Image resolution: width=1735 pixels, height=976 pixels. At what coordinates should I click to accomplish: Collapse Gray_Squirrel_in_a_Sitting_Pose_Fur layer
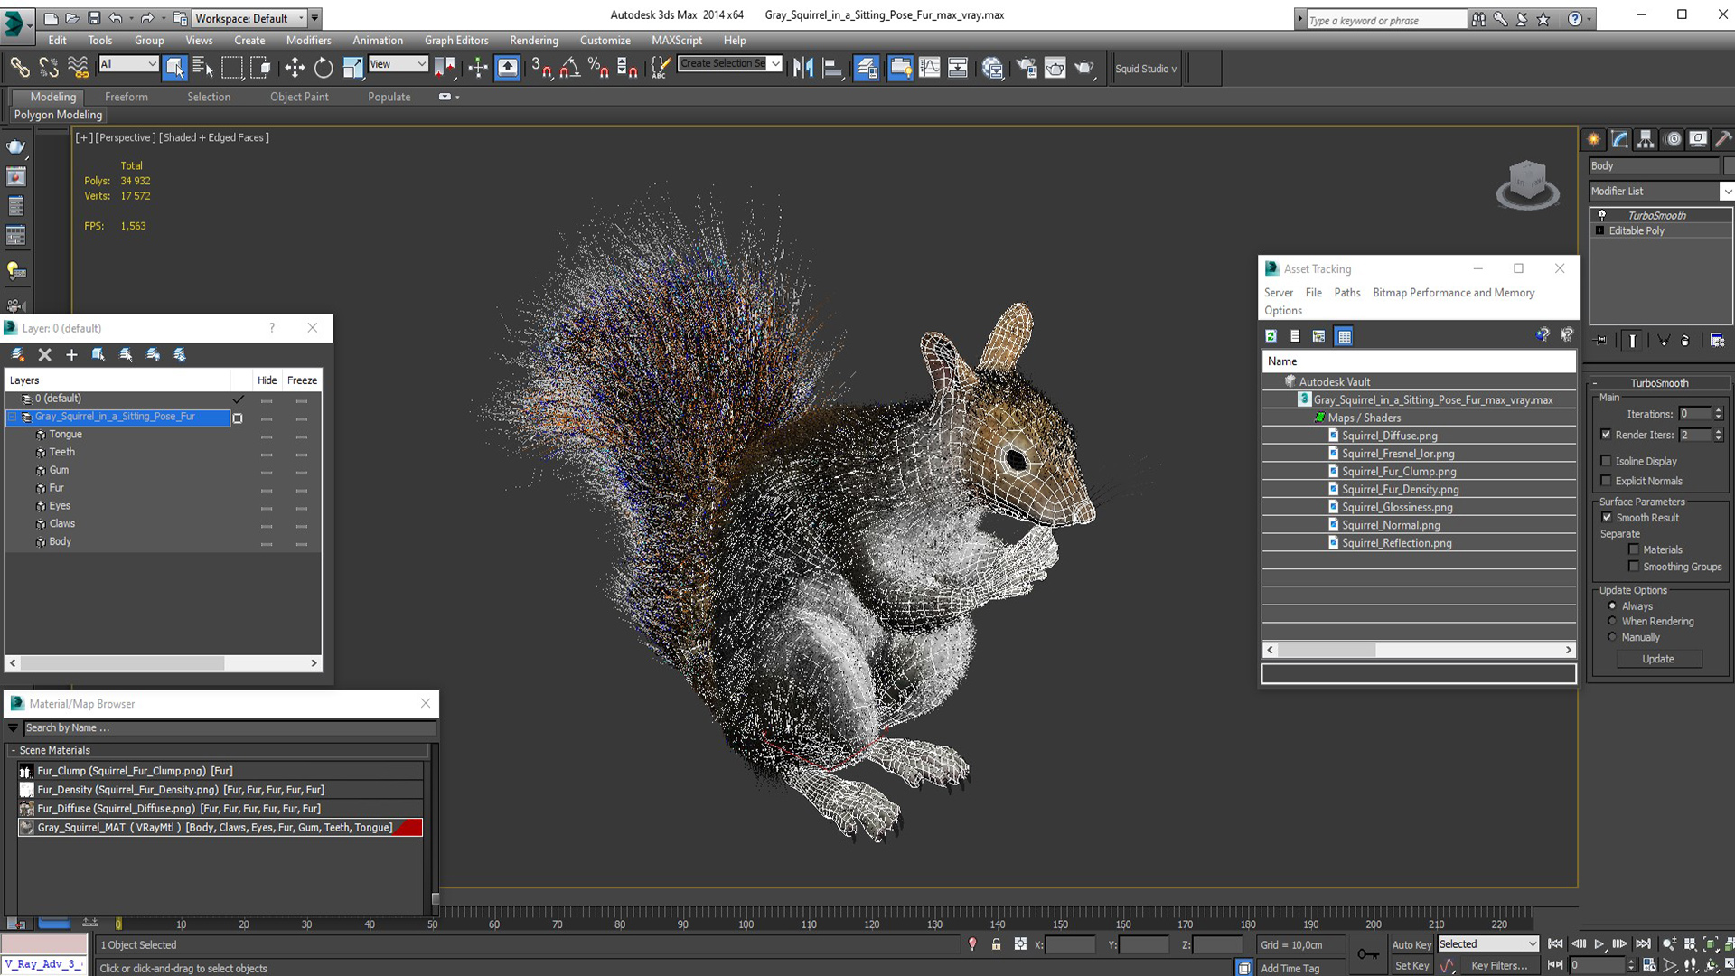(x=13, y=417)
